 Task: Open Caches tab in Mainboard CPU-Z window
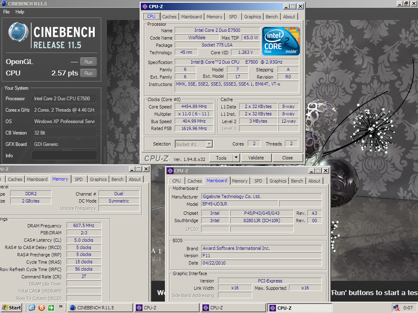click(x=195, y=181)
